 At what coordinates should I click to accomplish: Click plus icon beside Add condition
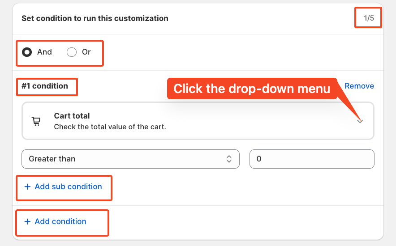tap(27, 221)
